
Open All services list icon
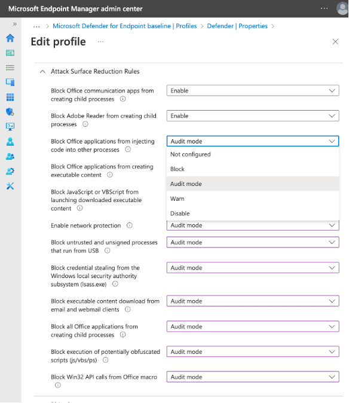pyautogui.click(x=10, y=68)
